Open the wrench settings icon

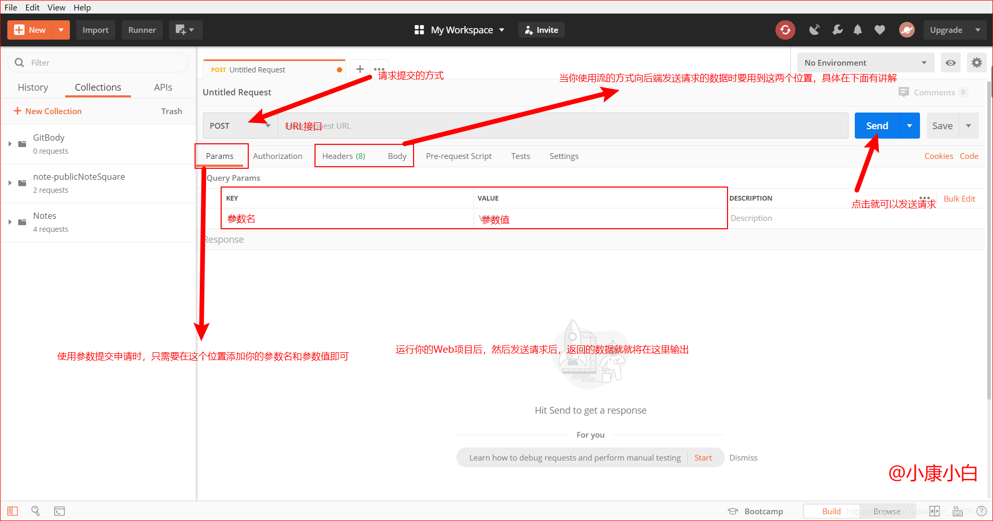click(x=837, y=30)
